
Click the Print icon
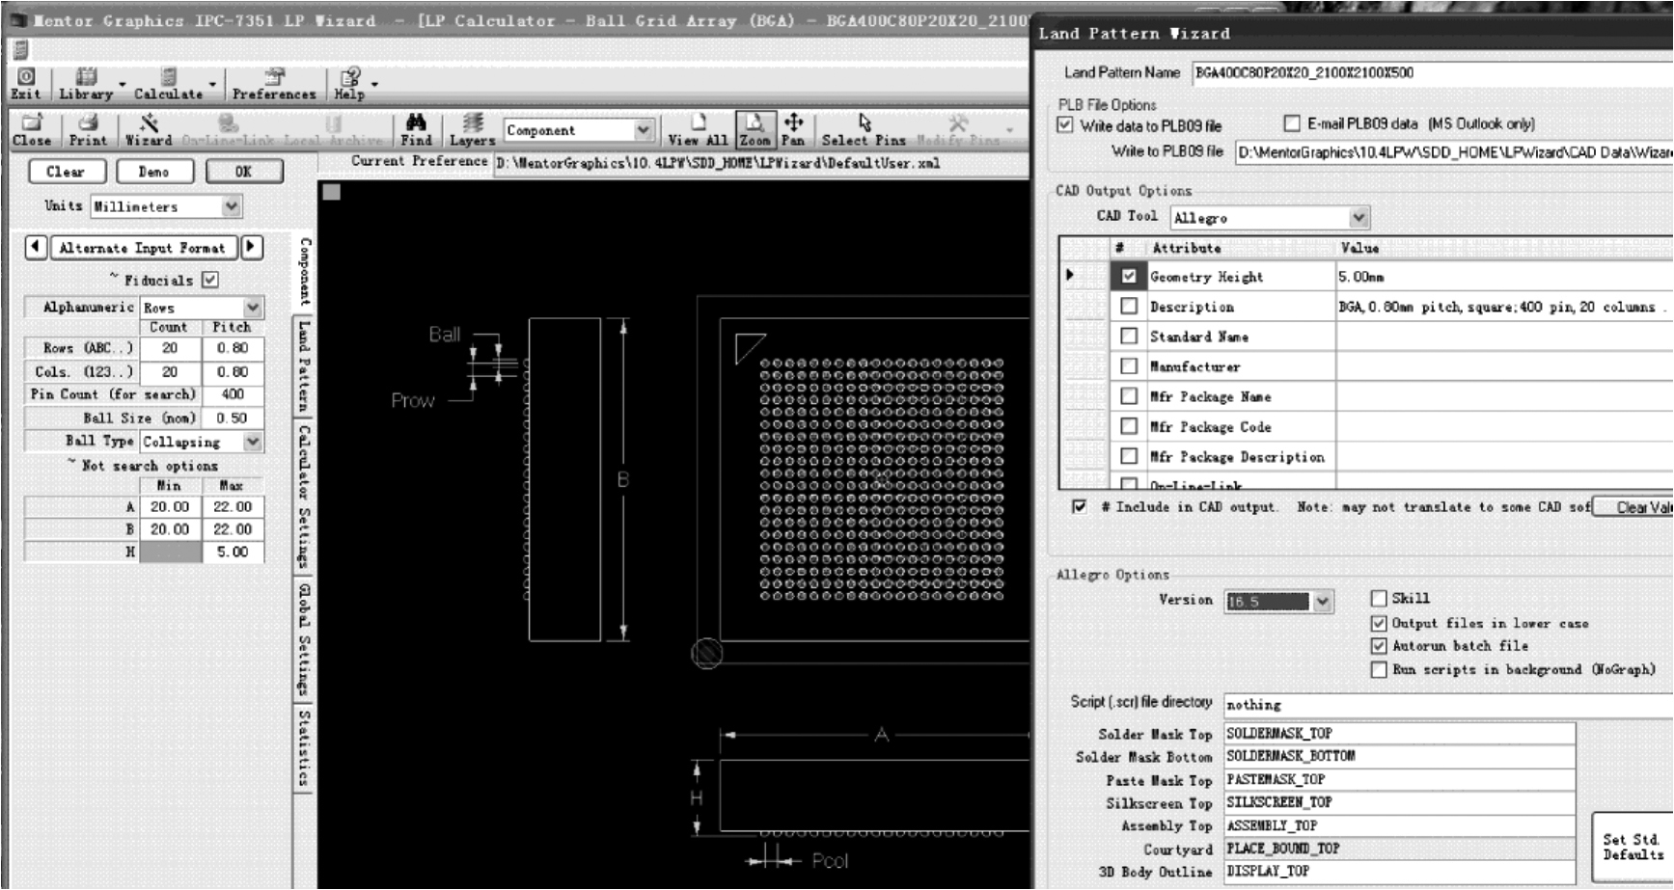[88, 129]
